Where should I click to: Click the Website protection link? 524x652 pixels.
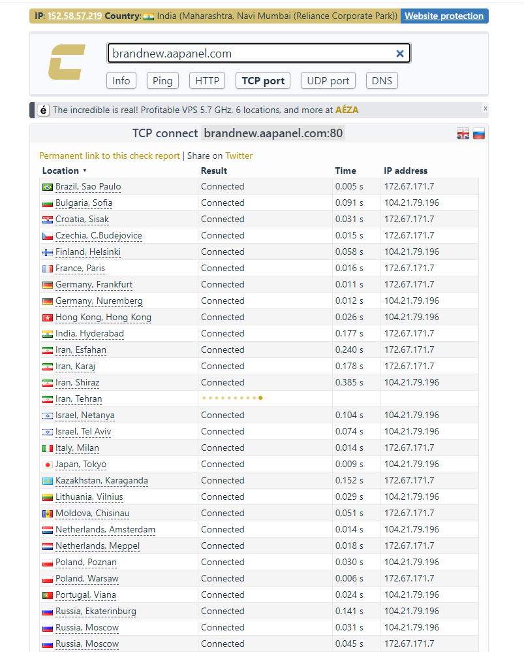[x=444, y=16]
